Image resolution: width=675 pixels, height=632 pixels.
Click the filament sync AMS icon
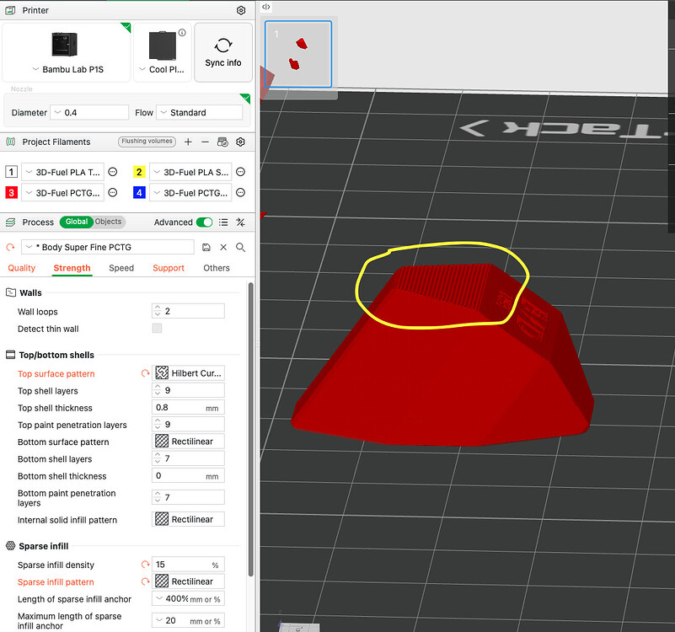pos(222,142)
